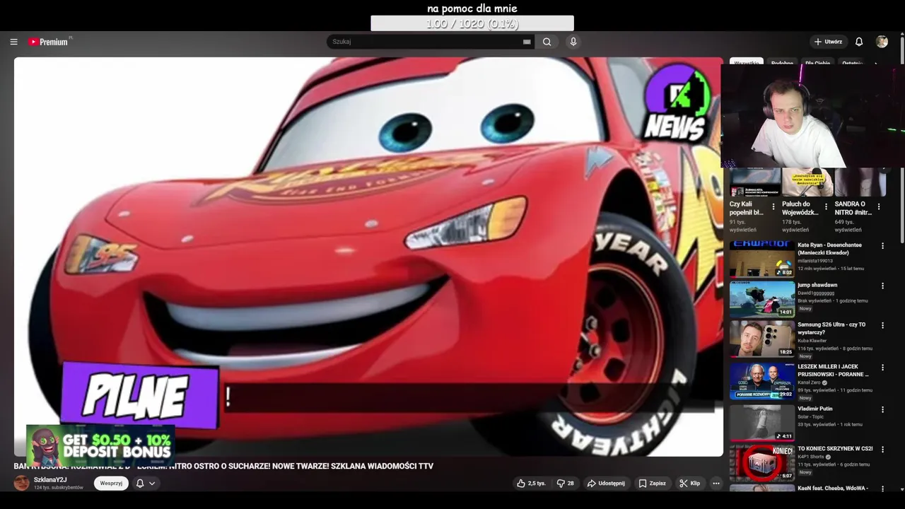Open options menu for 'jump shawdawn'
The width and height of the screenshot is (905, 509).
pos(882,286)
